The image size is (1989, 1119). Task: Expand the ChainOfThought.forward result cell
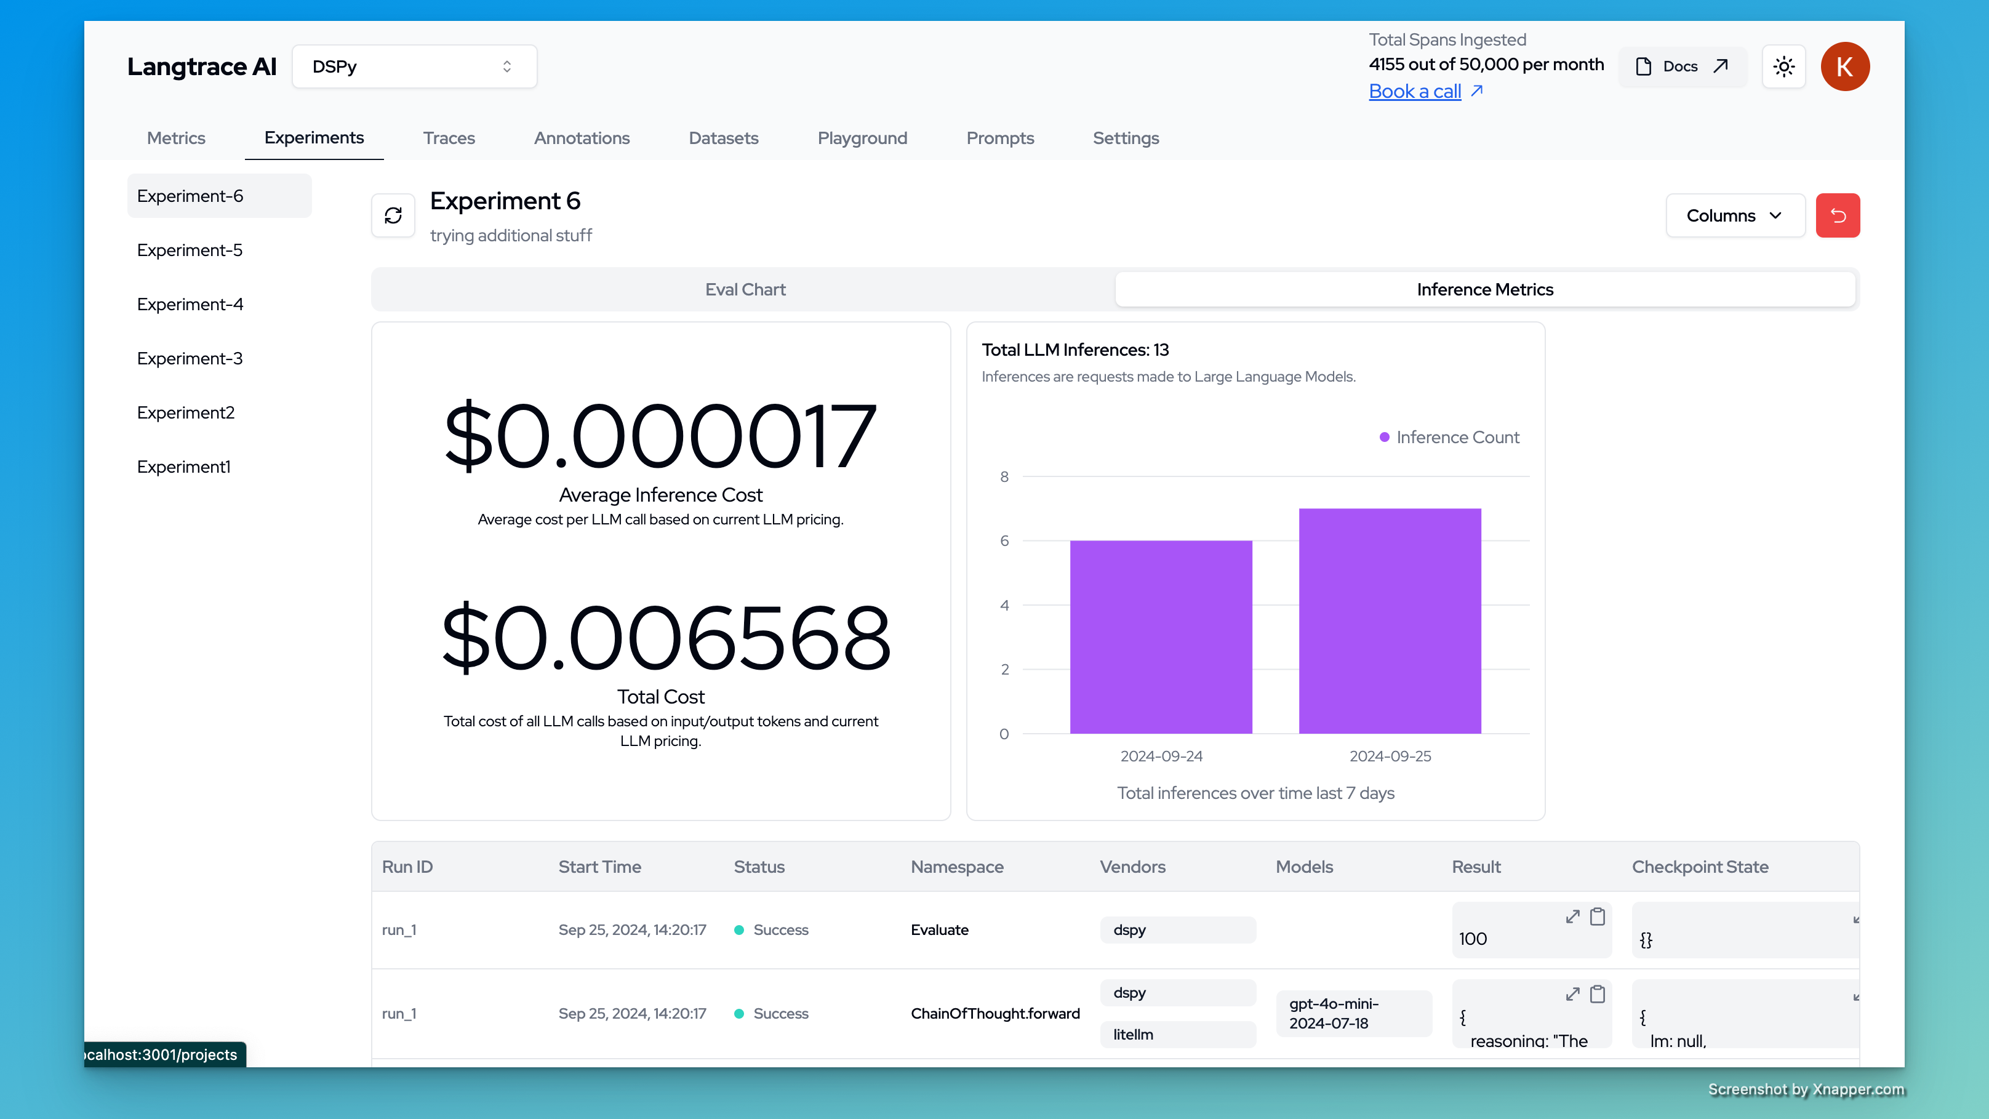tap(1572, 994)
